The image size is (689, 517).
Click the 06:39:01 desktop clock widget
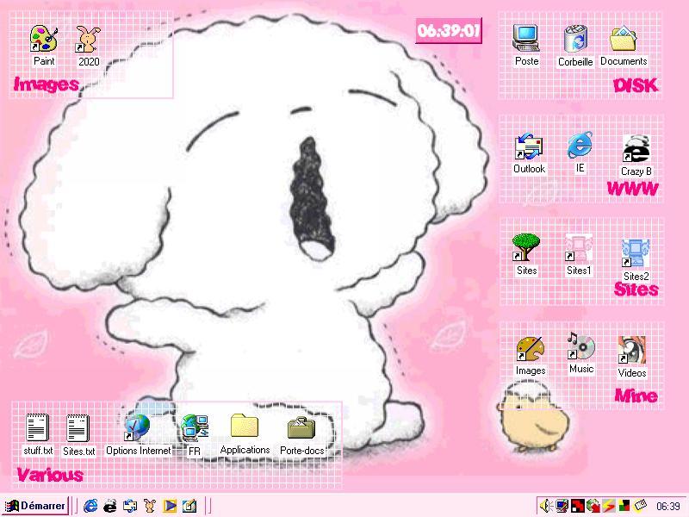point(449,30)
